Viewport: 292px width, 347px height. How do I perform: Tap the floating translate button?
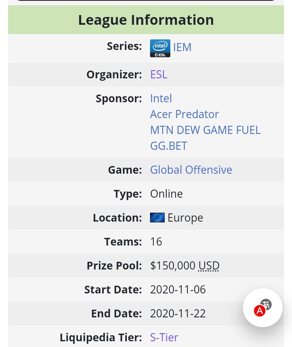click(x=262, y=308)
